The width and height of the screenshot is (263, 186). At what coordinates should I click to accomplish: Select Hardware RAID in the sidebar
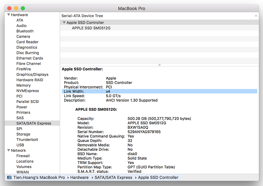(30, 80)
